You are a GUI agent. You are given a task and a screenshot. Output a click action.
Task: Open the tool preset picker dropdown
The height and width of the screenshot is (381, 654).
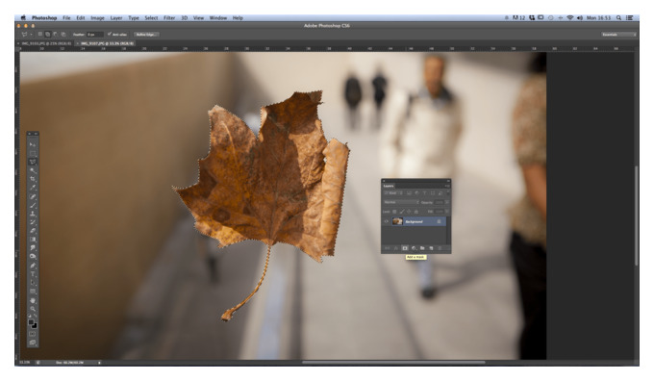point(32,35)
